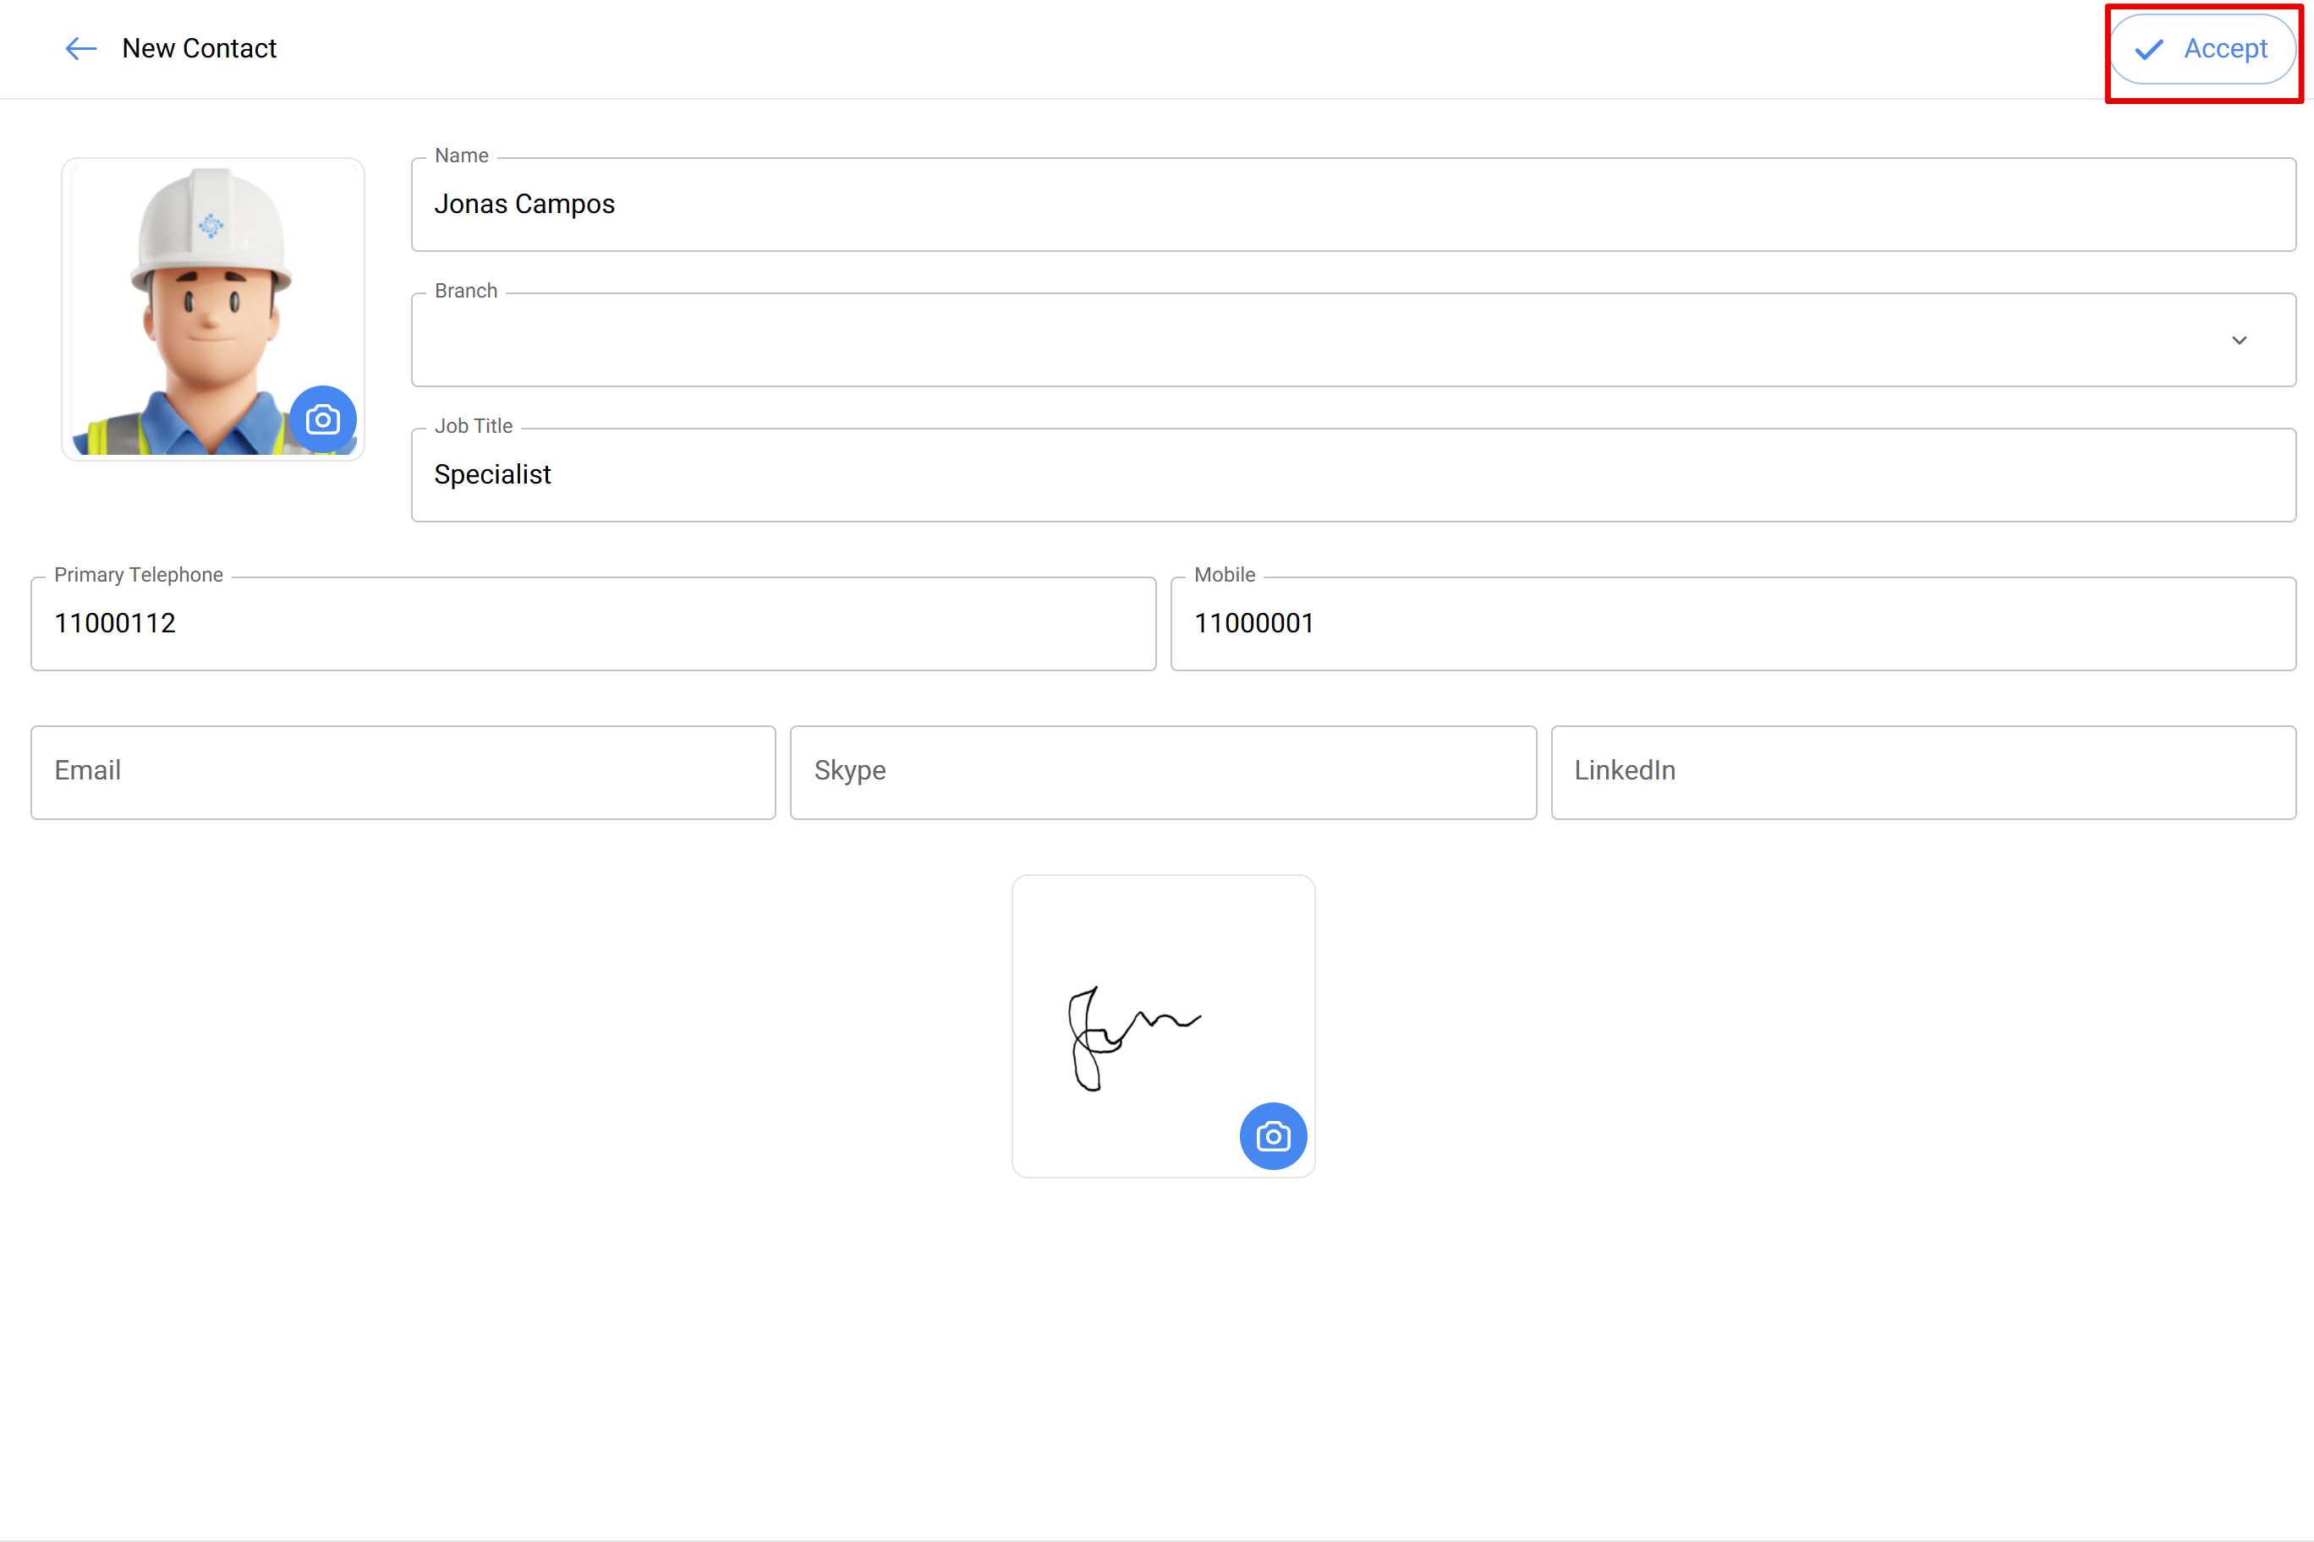
Task: Click the Accept button
Action: click(2203, 49)
